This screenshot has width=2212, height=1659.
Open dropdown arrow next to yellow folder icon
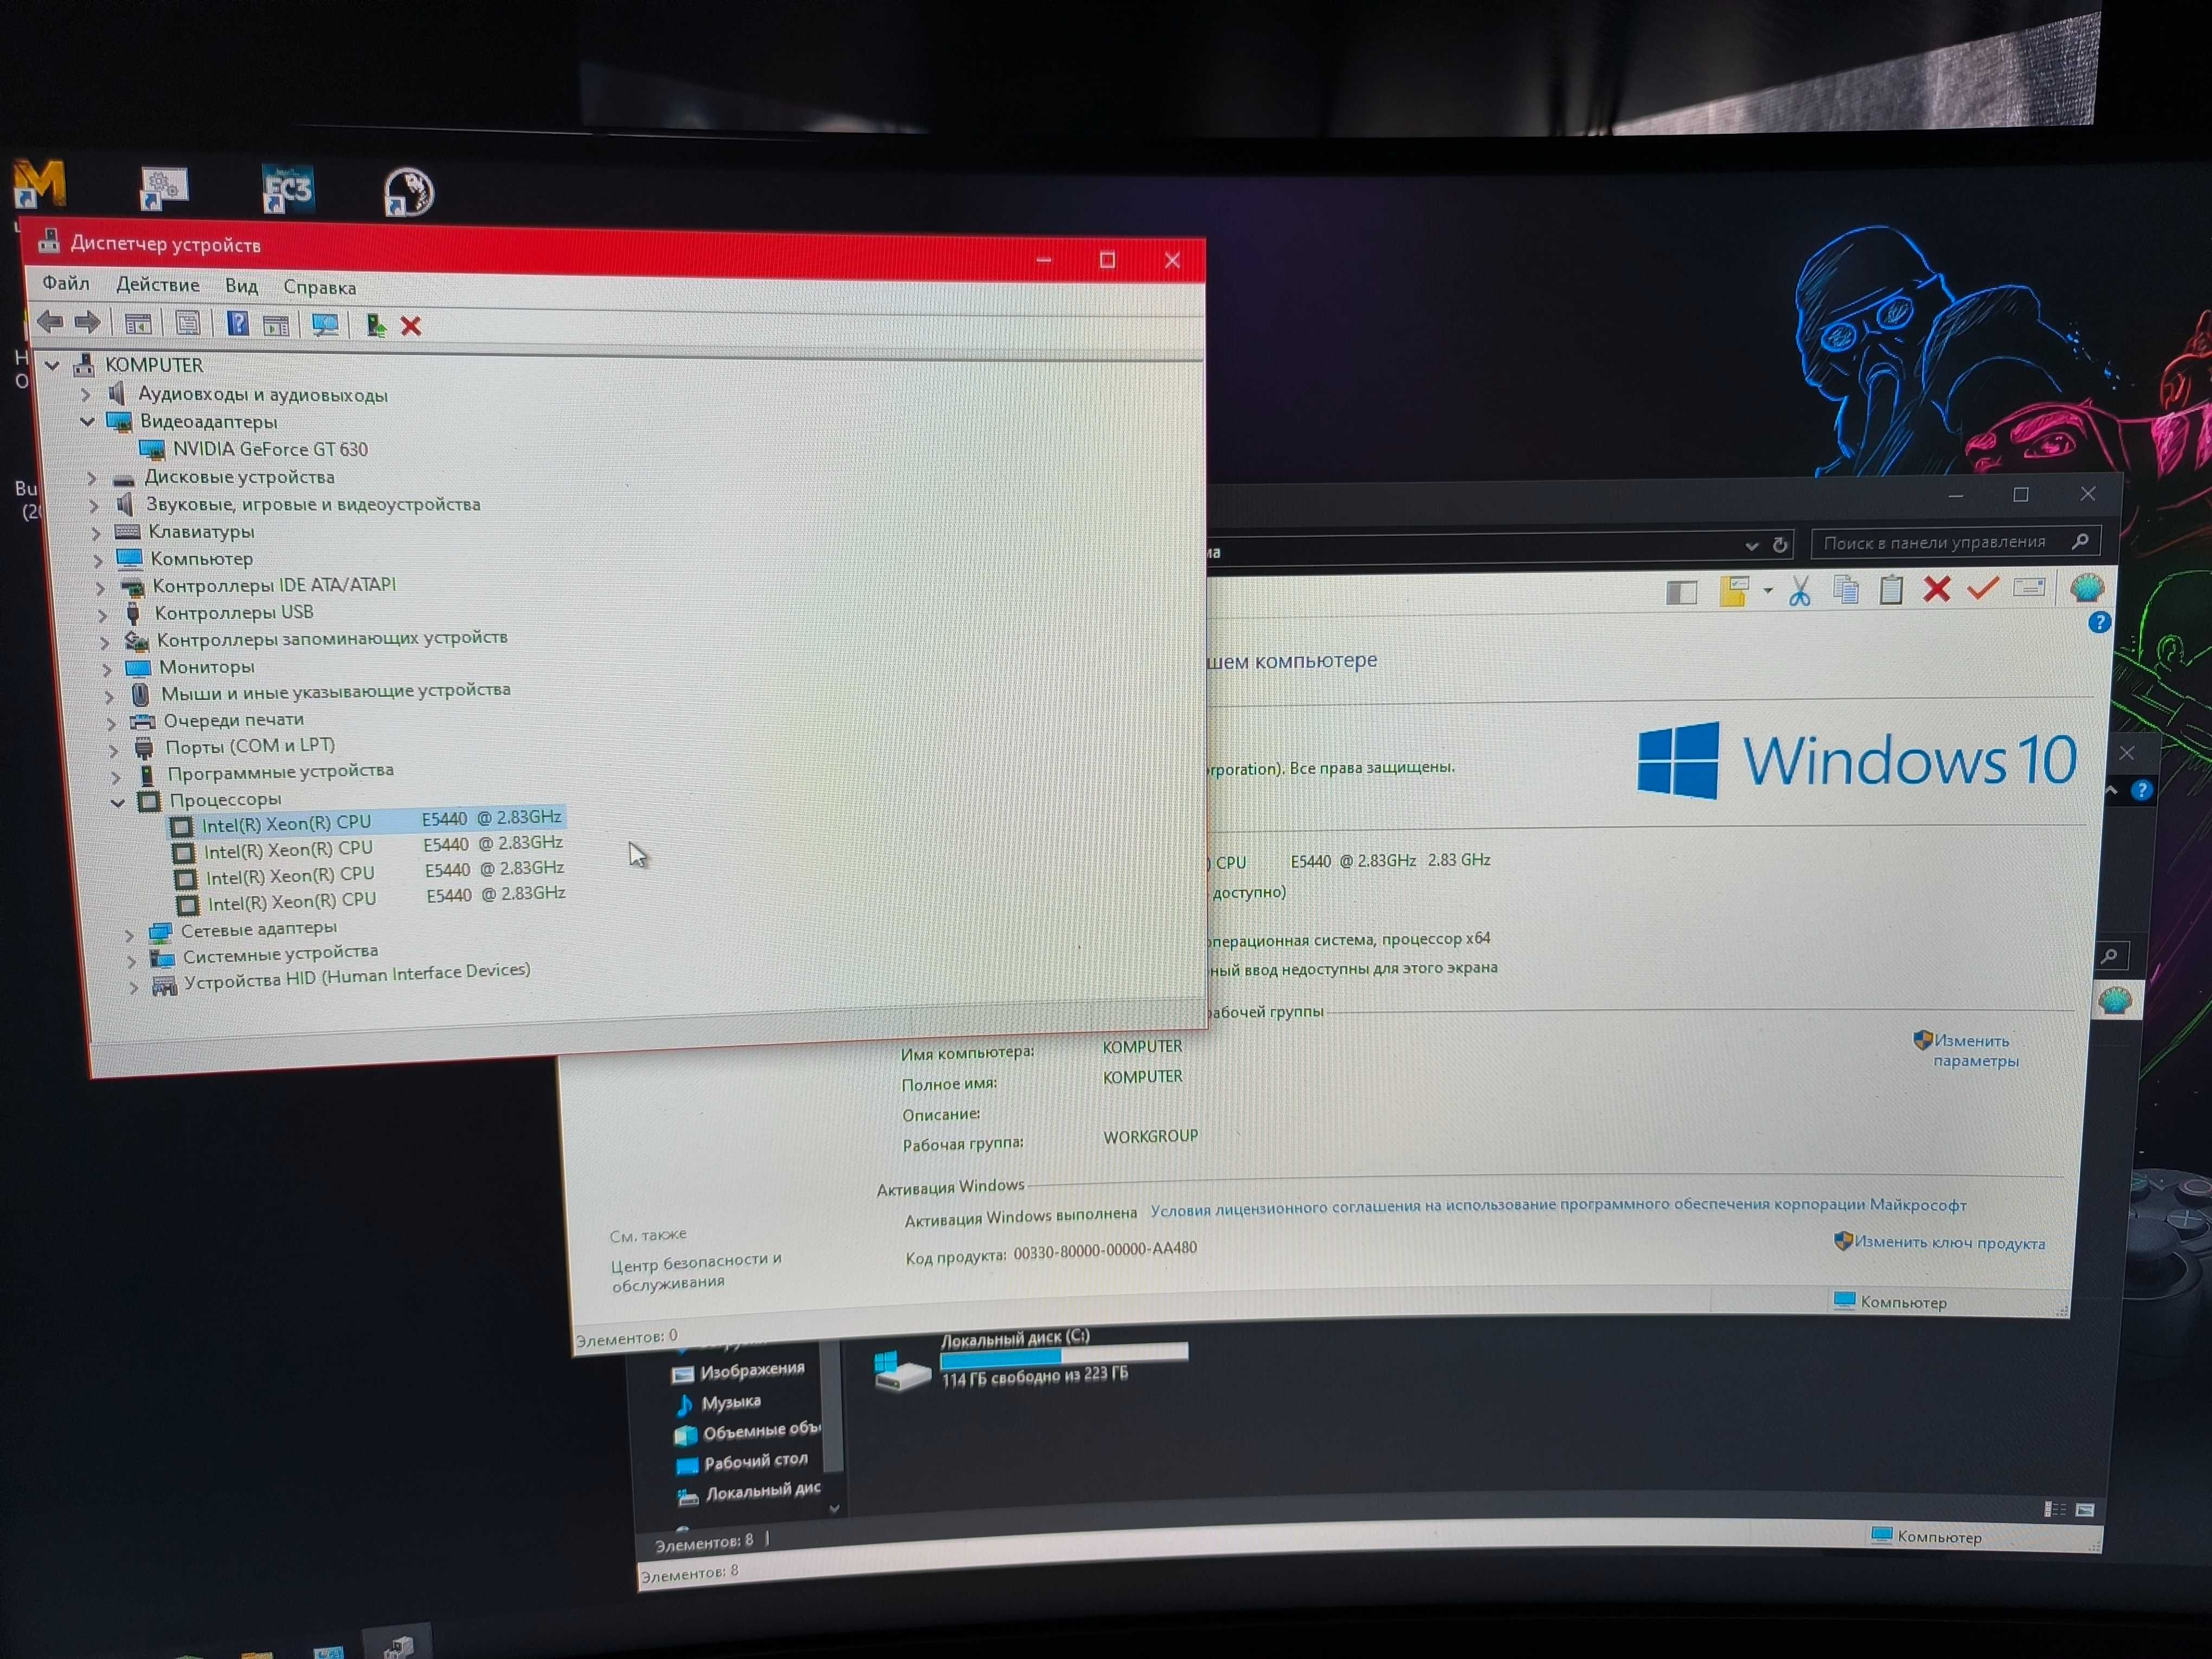1768,591
